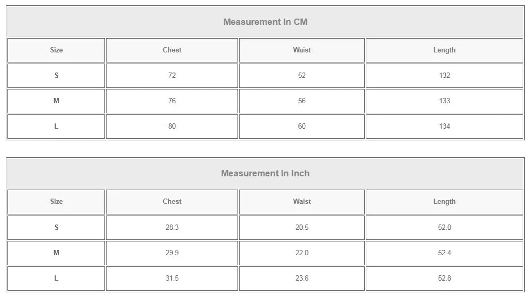Click the waist value 20.5 for size S

click(x=302, y=228)
